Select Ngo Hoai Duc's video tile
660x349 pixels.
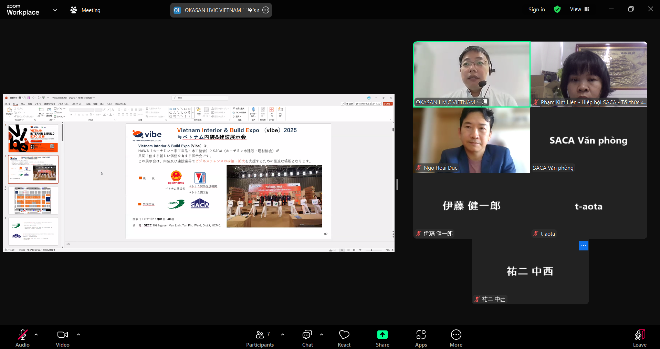471,140
